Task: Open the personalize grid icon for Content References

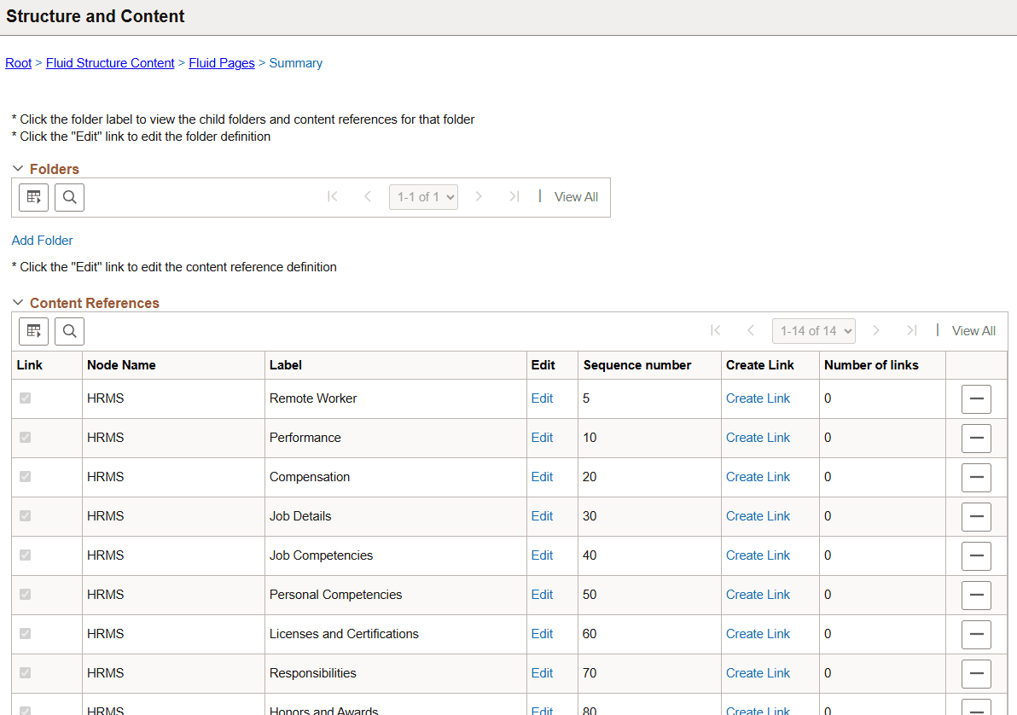Action: 33,331
